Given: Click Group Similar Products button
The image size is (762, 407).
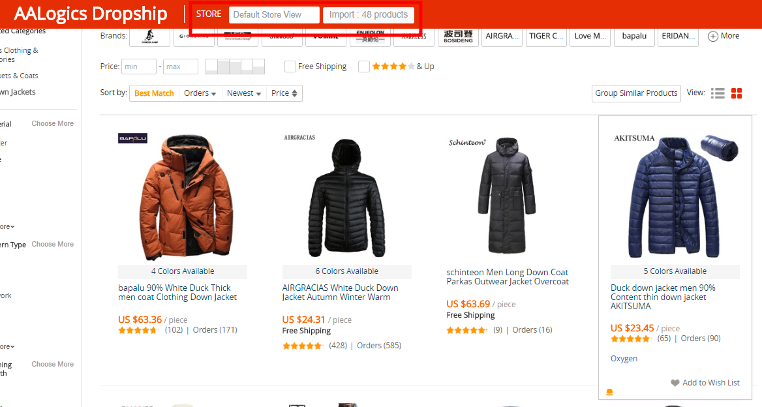Looking at the screenshot, I should (x=636, y=93).
